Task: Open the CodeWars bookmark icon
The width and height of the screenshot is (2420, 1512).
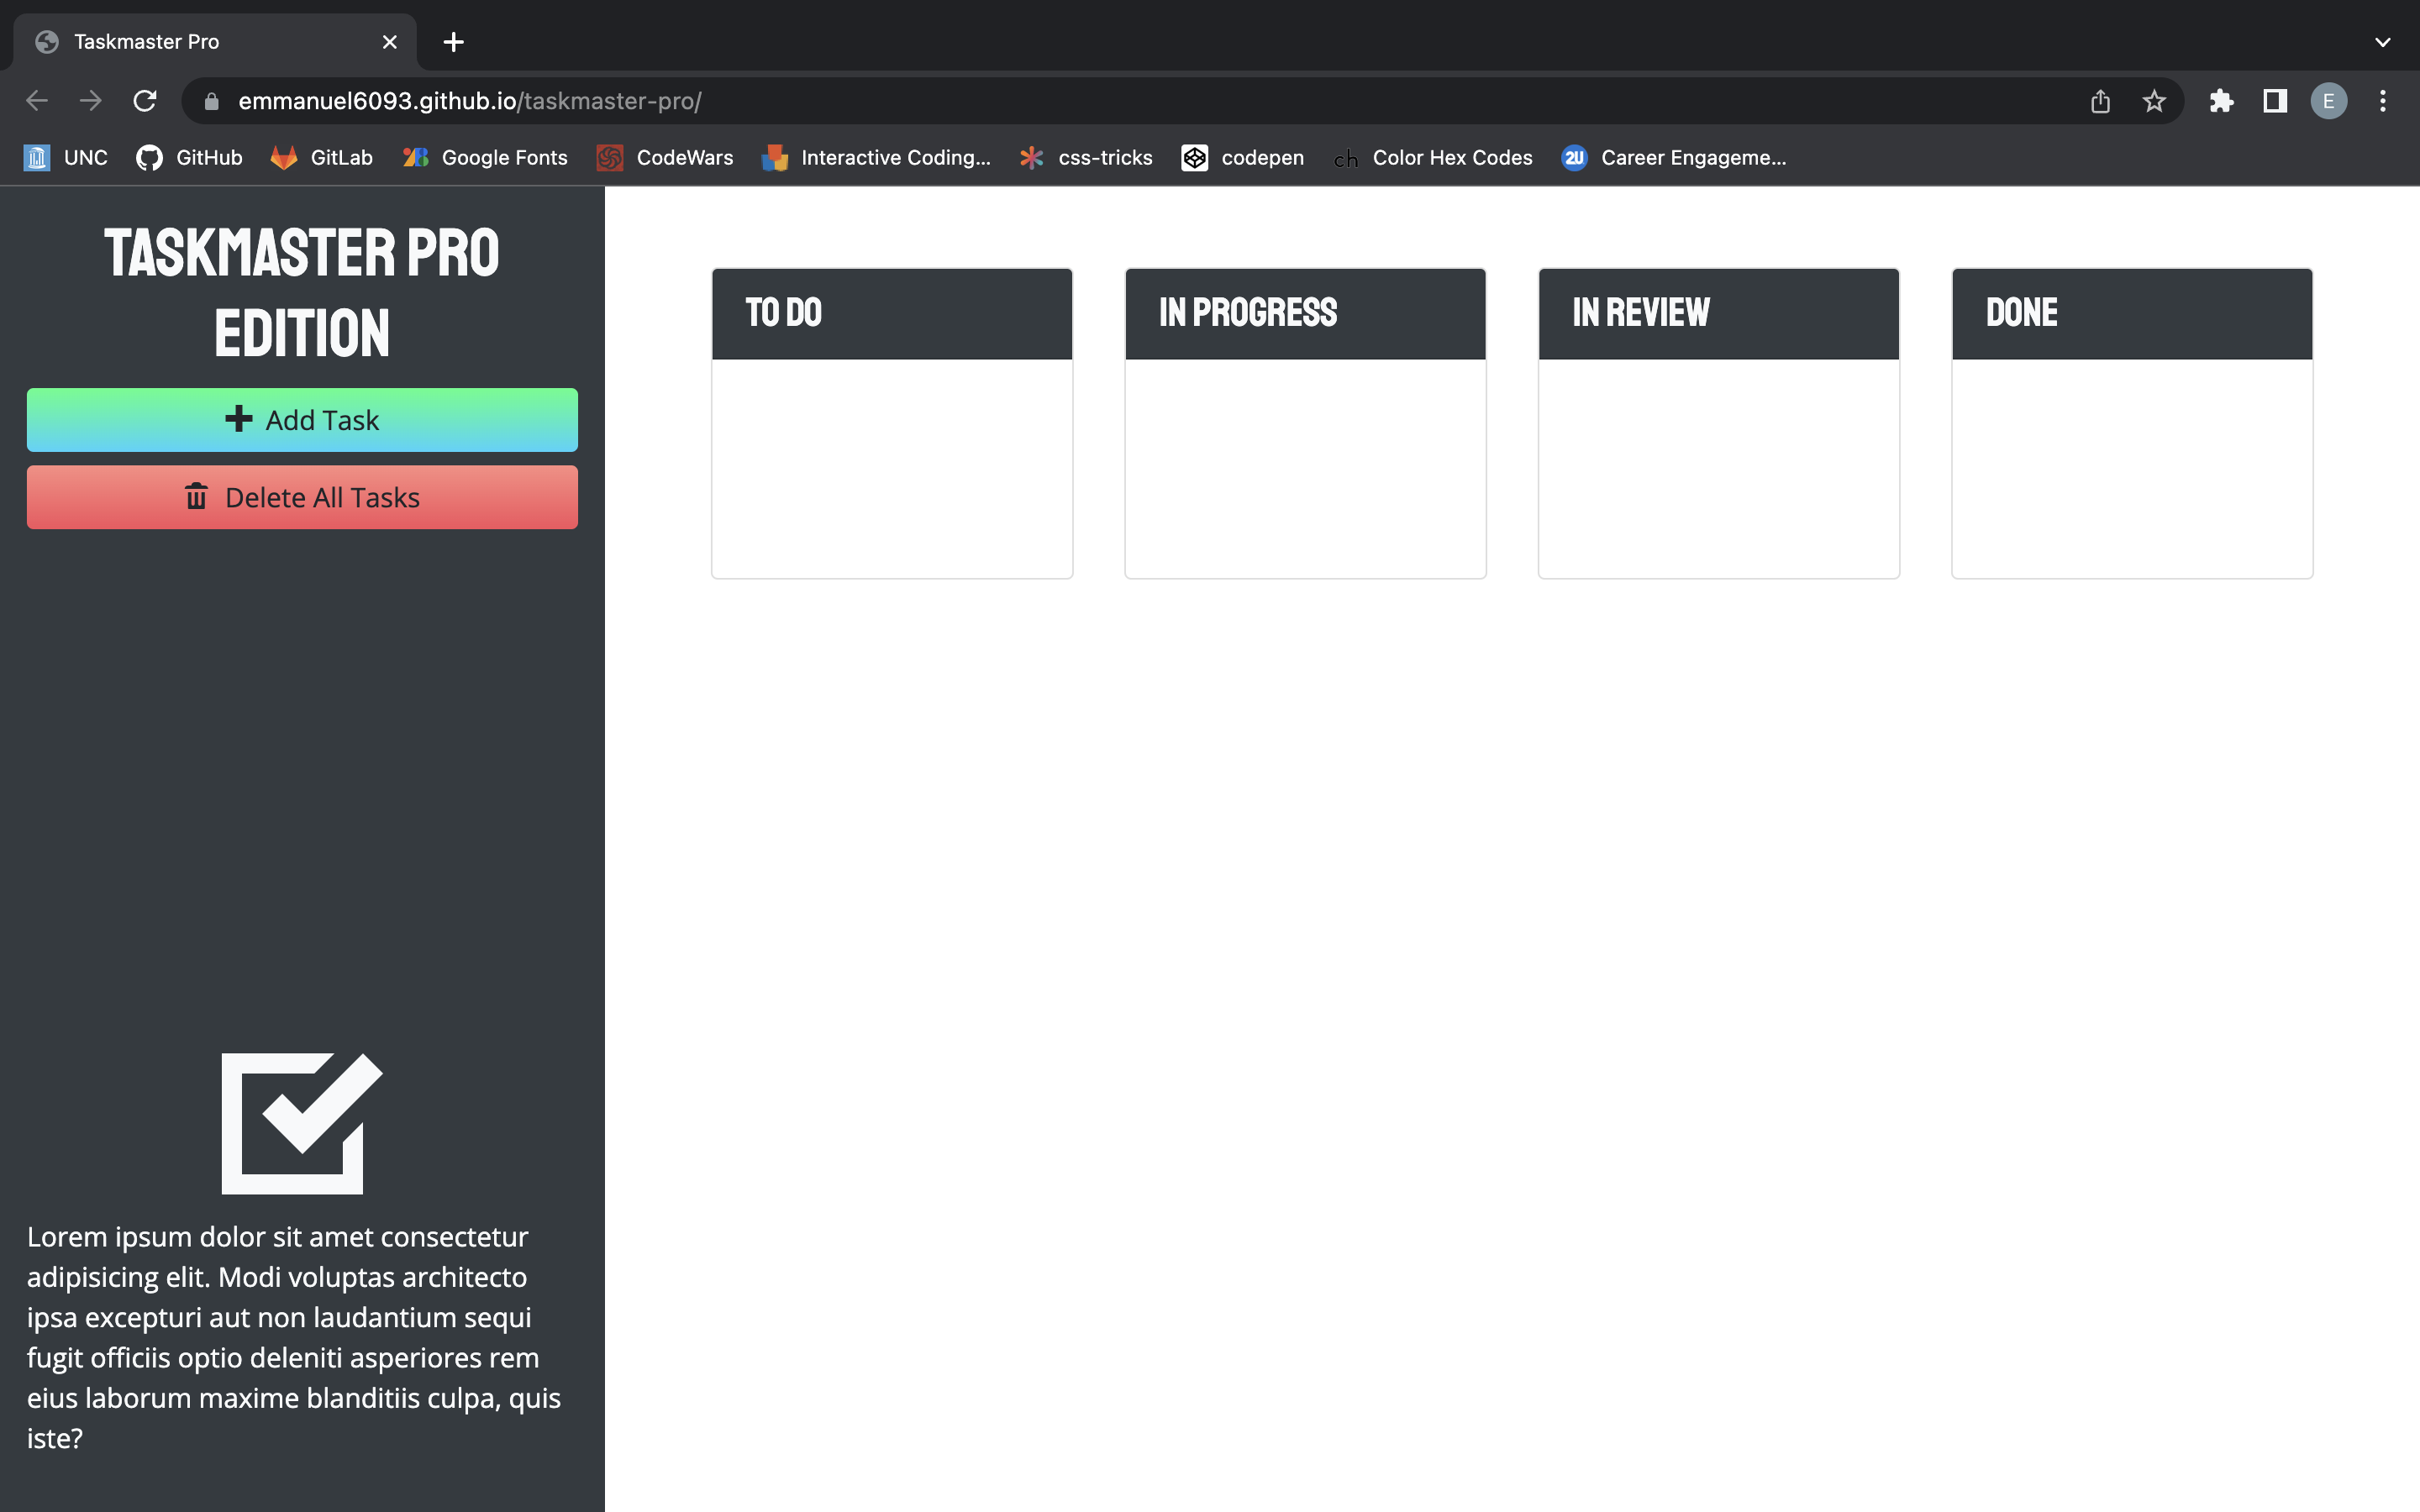Action: [x=609, y=157]
